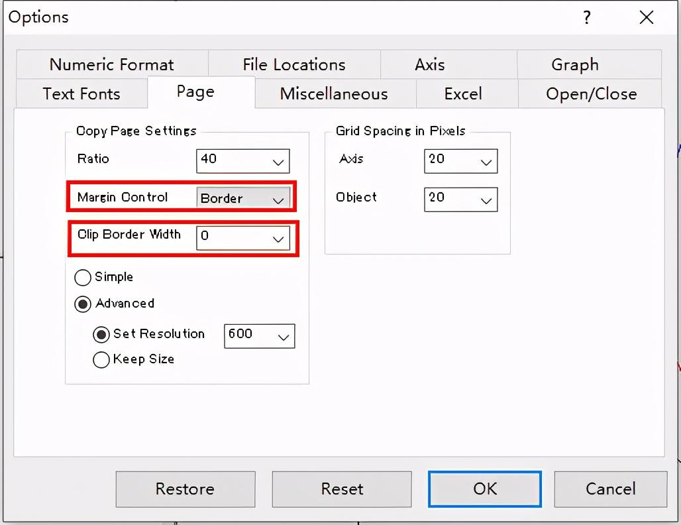Go to the Open/Close tab
681x525 pixels.
pyautogui.click(x=591, y=93)
